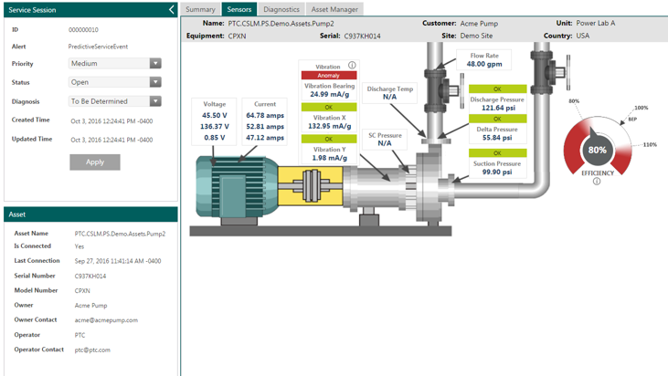Select the Vibration Bearing 24.99 mA/g value
Viewport: 668px width, 376px height.
click(329, 94)
